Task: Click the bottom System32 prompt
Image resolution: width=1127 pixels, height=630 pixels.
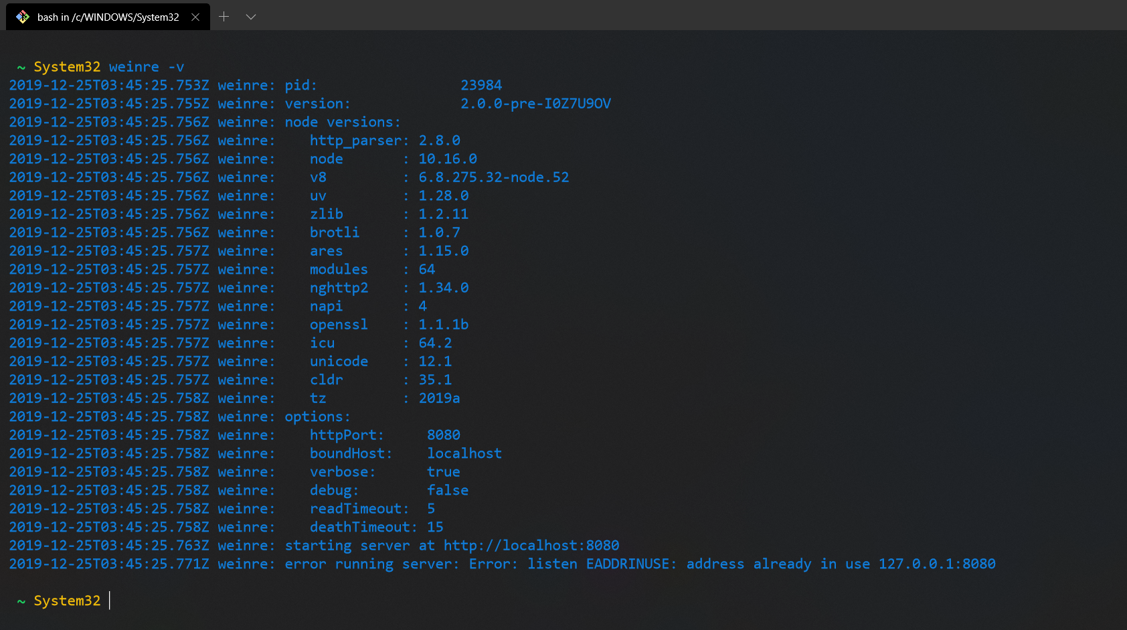Action: click(67, 601)
